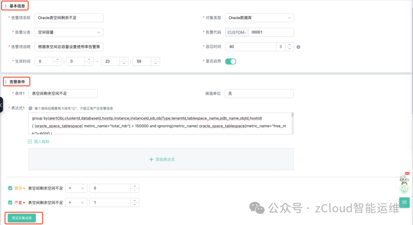This screenshot has width=413, height=225.
Task: Click 添加表达式 to add an expression
Action: (x=161, y=159)
